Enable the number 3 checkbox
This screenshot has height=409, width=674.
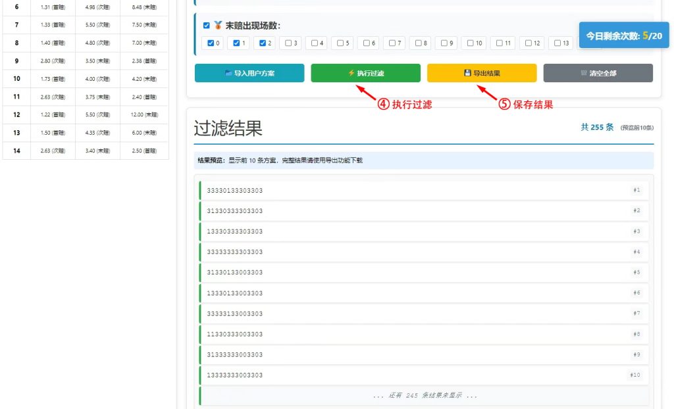[289, 43]
